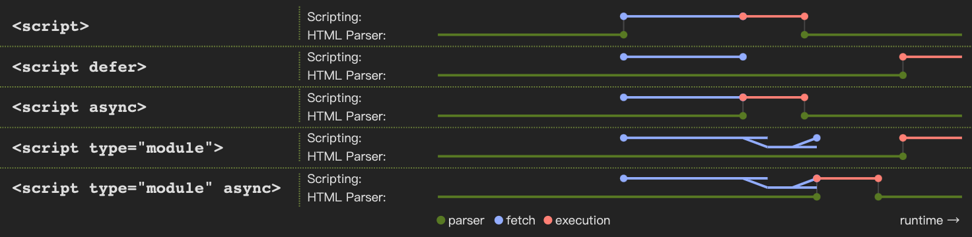
Task: Click execution start dot in defer row
Action: [903, 57]
